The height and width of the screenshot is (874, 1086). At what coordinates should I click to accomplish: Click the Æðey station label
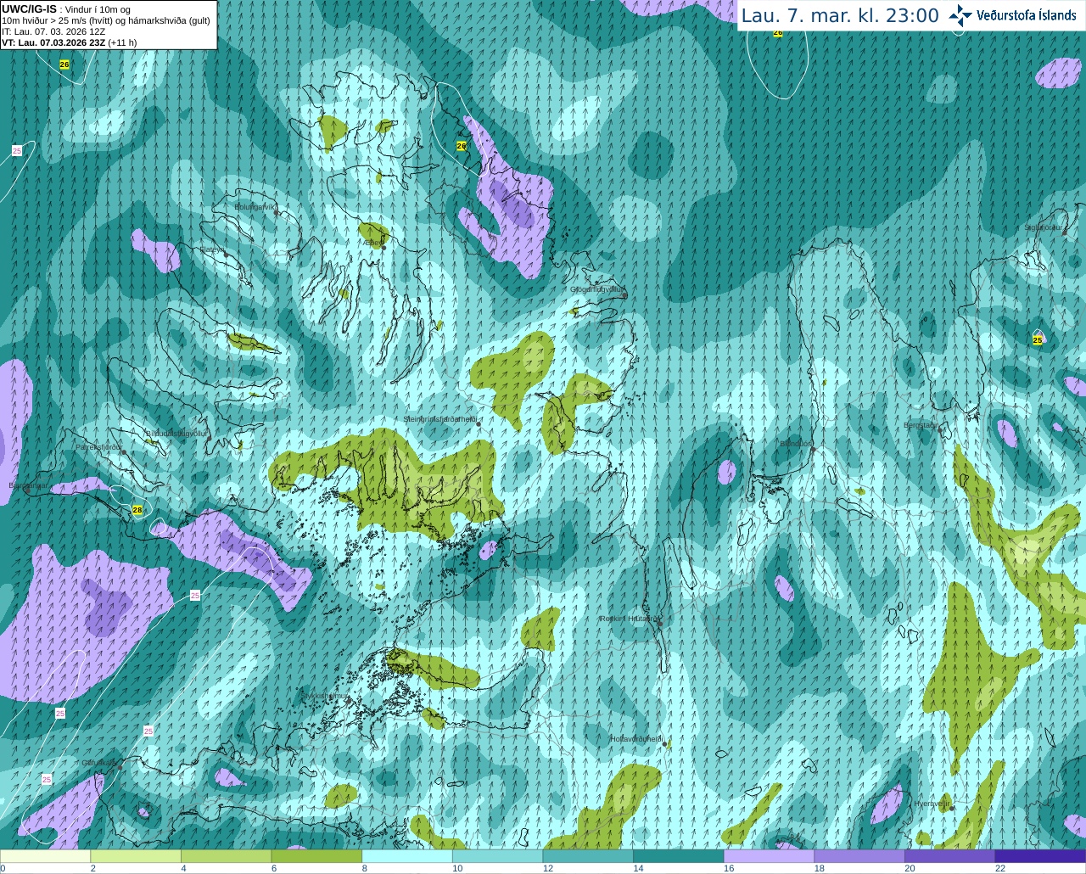click(x=373, y=243)
